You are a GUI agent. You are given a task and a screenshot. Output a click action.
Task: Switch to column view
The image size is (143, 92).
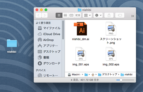tap(71, 15)
